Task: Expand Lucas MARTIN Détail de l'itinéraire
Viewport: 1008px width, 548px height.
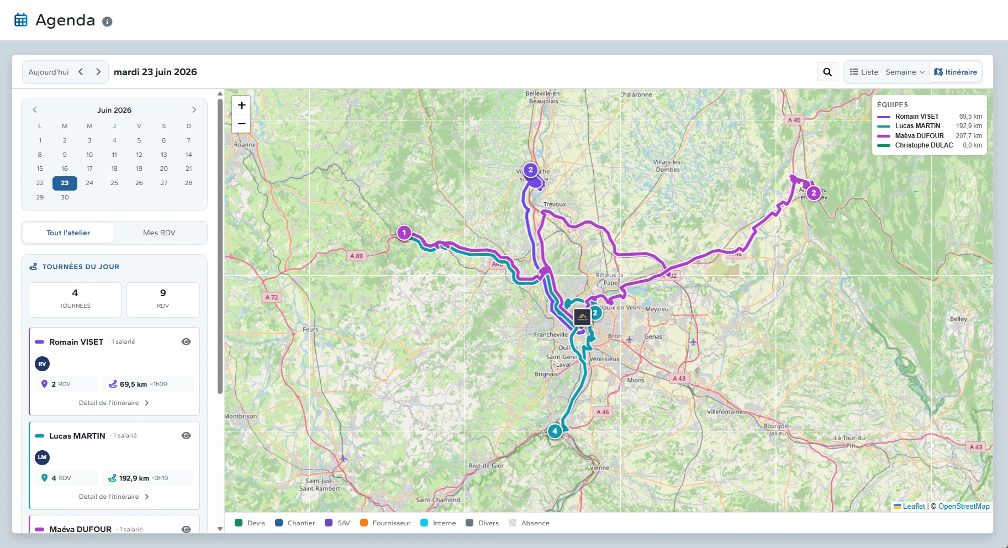Action: tap(114, 497)
